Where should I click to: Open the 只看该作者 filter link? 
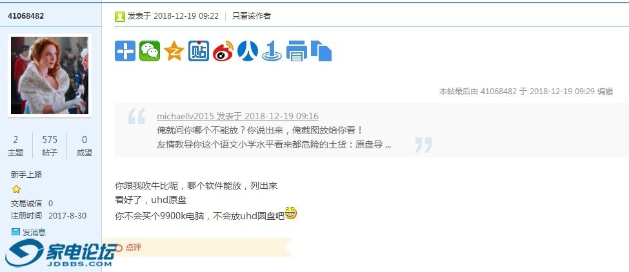point(252,16)
